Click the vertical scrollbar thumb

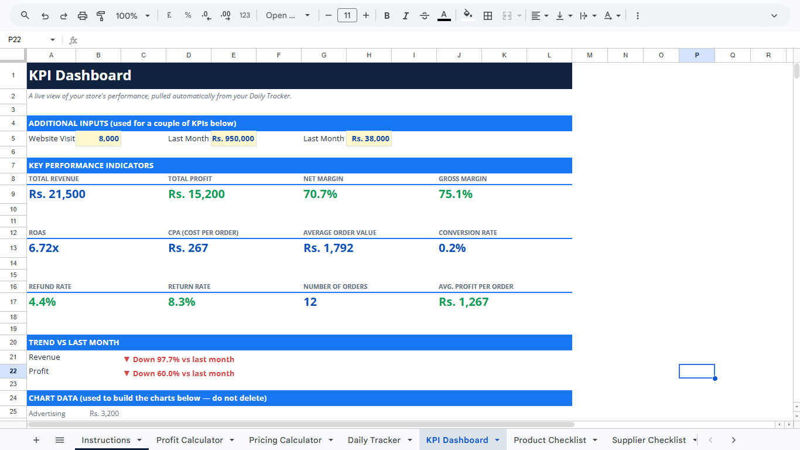pyautogui.click(x=796, y=71)
